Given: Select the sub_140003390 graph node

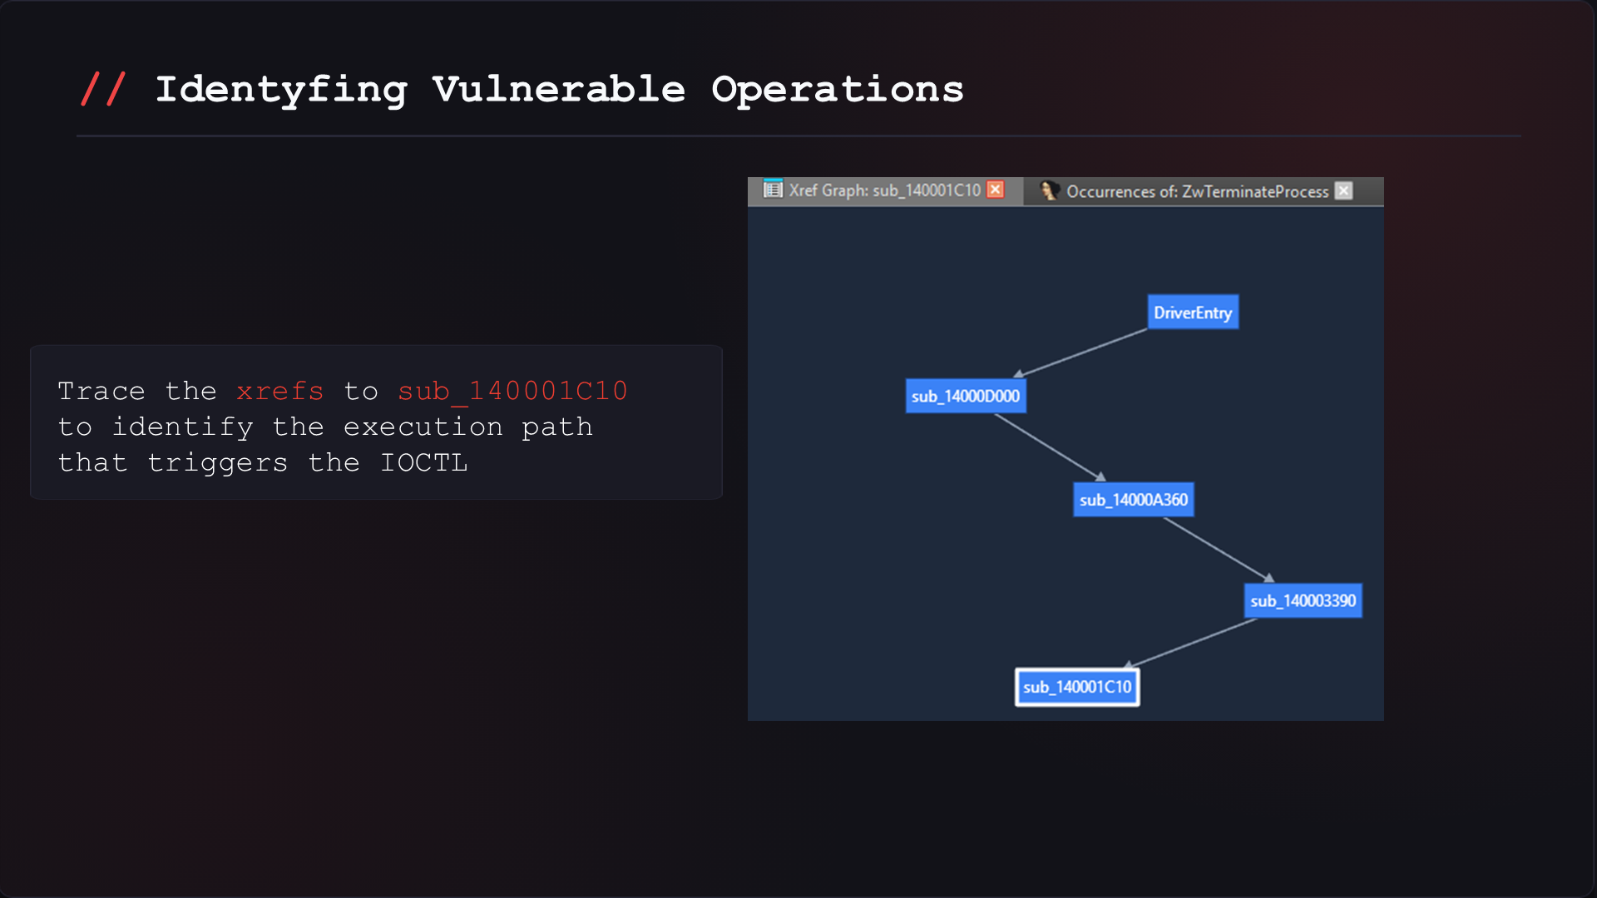Looking at the screenshot, I should coord(1303,600).
